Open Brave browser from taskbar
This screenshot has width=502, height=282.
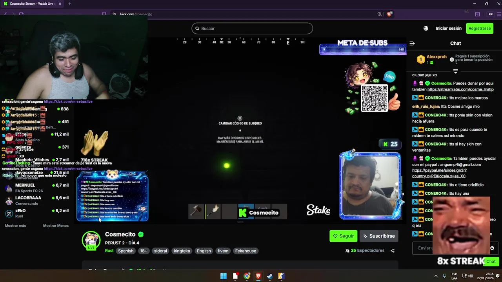coord(258,276)
